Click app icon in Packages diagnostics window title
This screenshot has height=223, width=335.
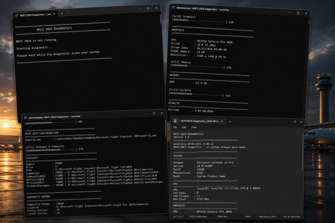(26, 118)
